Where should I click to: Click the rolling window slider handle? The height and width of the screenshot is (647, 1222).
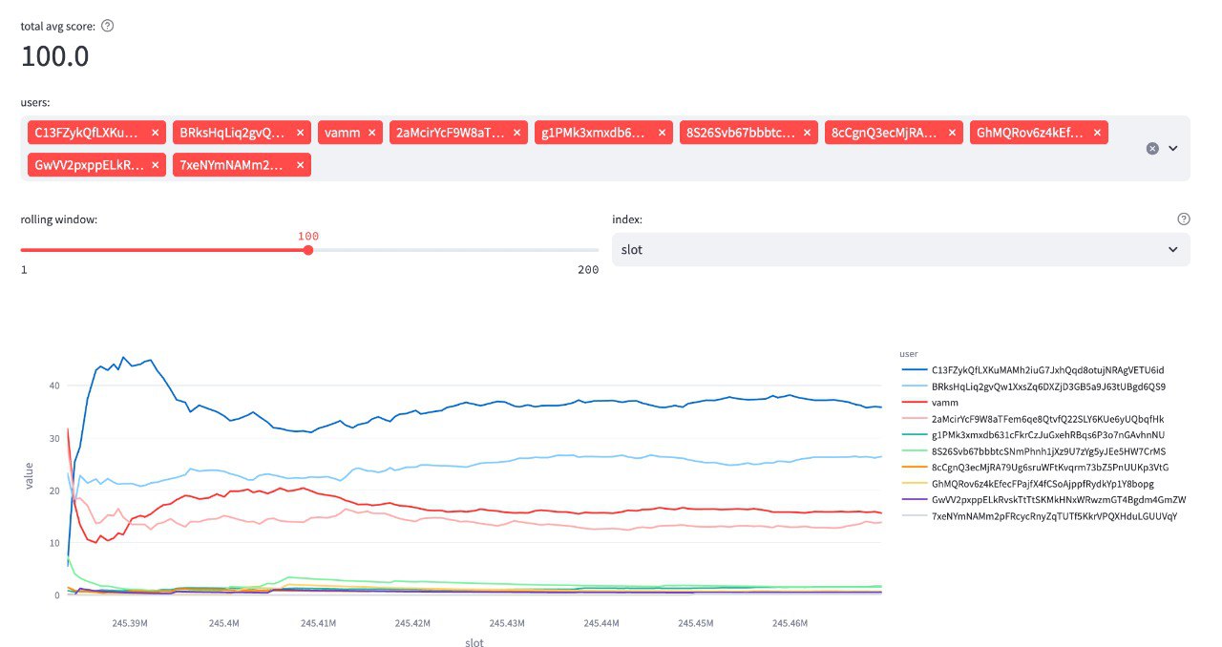pyautogui.click(x=307, y=250)
